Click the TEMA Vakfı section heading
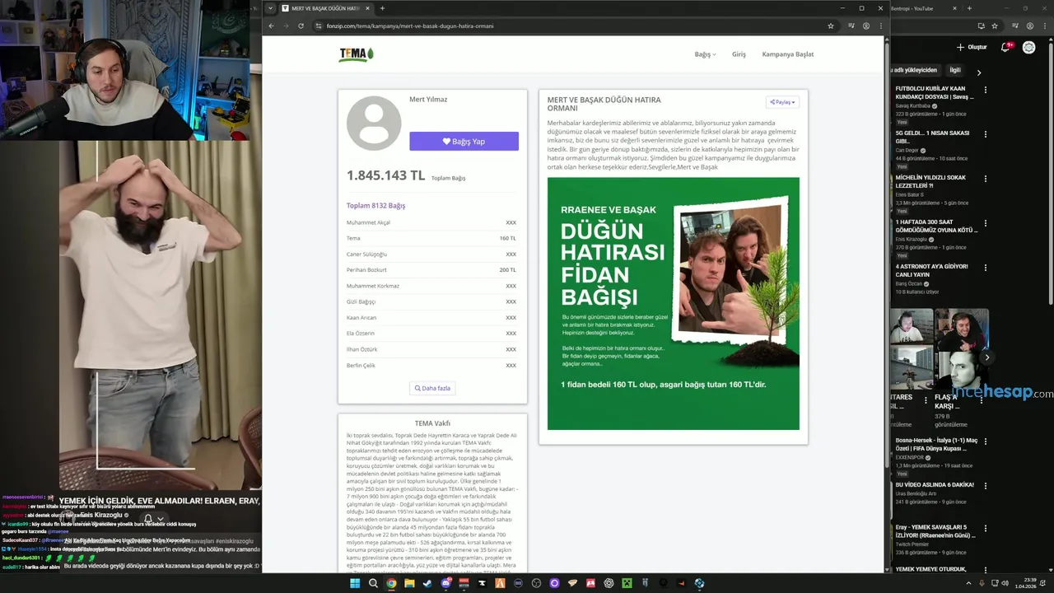 [x=432, y=423]
